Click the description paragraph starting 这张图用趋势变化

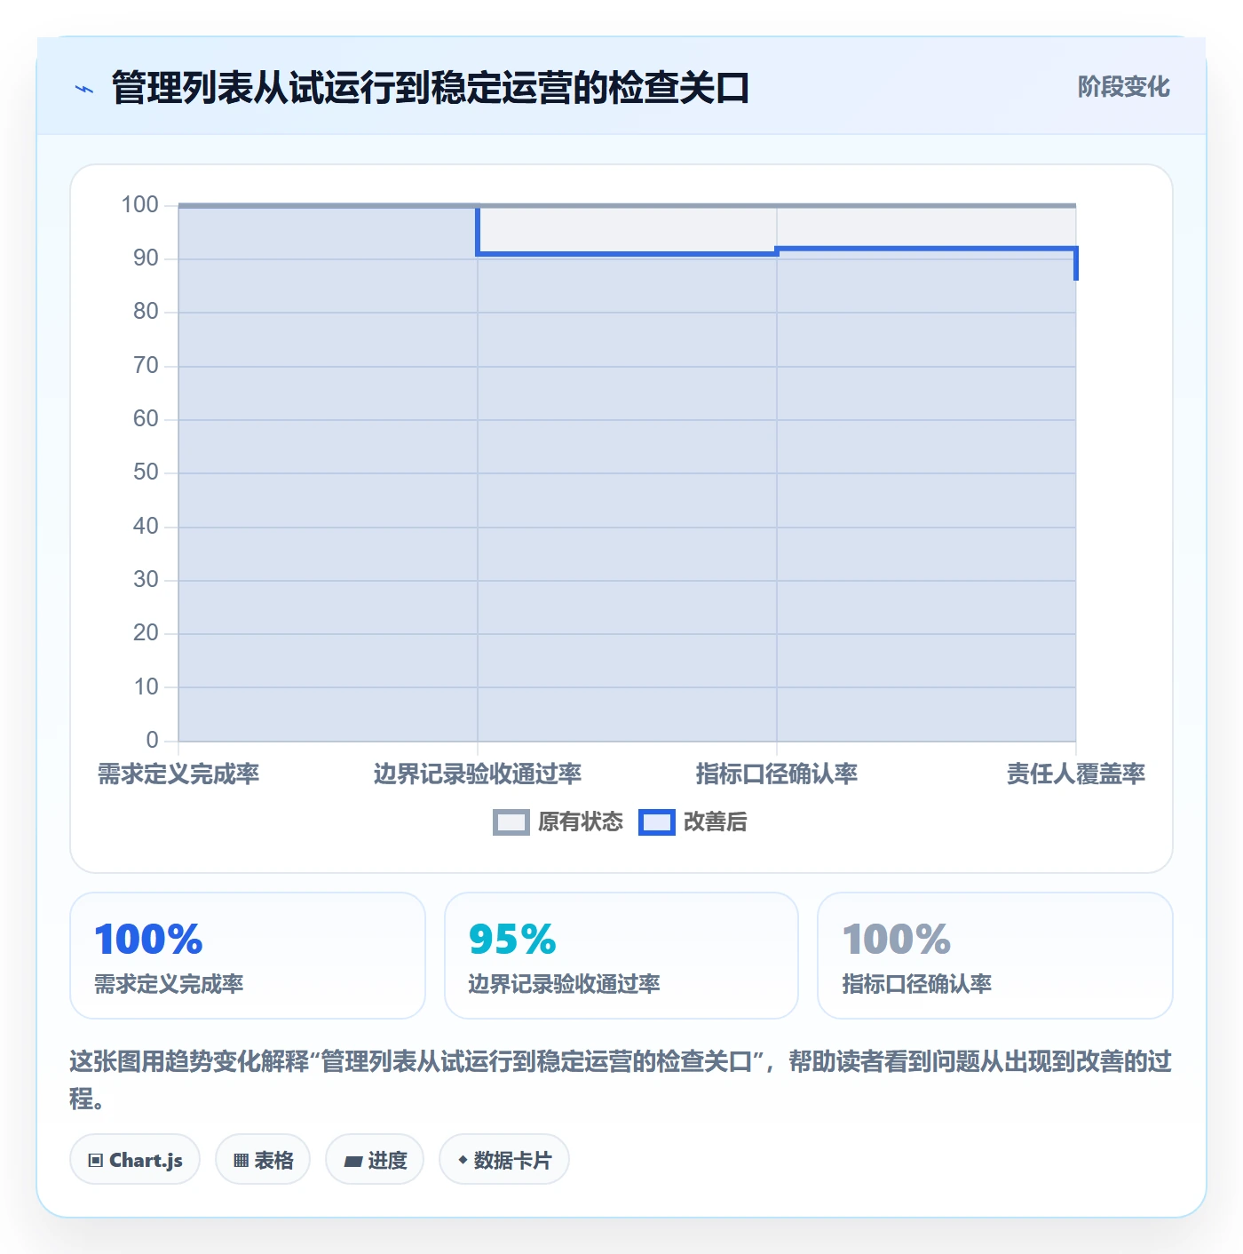click(621, 1080)
